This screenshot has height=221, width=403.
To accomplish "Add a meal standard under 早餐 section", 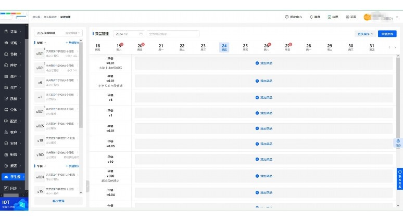I will pos(72,43).
